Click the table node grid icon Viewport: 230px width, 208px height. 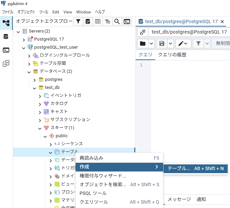click(x=57, y=152)
